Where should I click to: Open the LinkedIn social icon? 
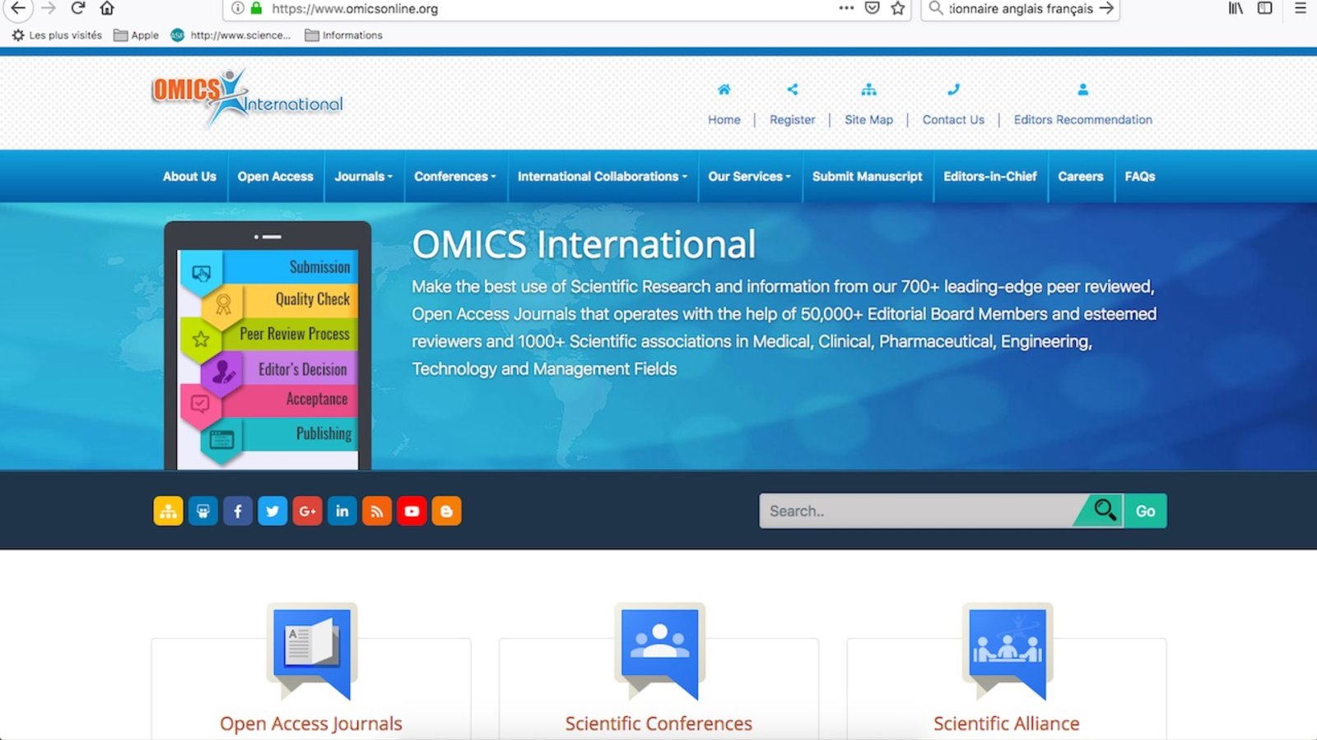tap(342, 511)
